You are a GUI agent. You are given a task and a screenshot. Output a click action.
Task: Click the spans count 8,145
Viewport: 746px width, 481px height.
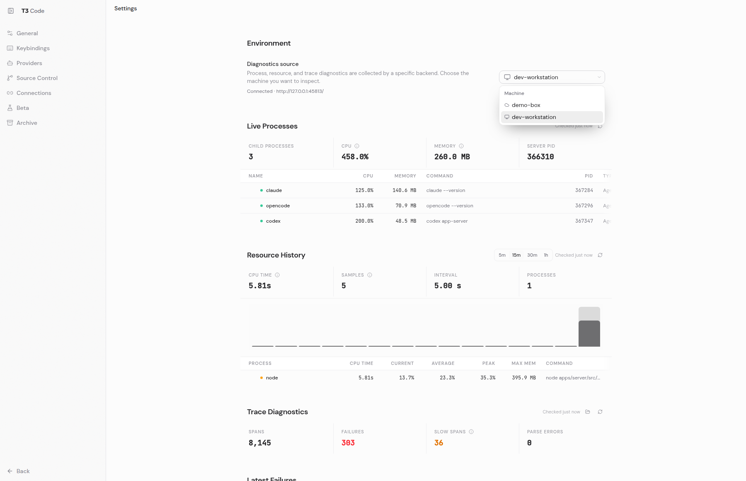click(260, 443)
